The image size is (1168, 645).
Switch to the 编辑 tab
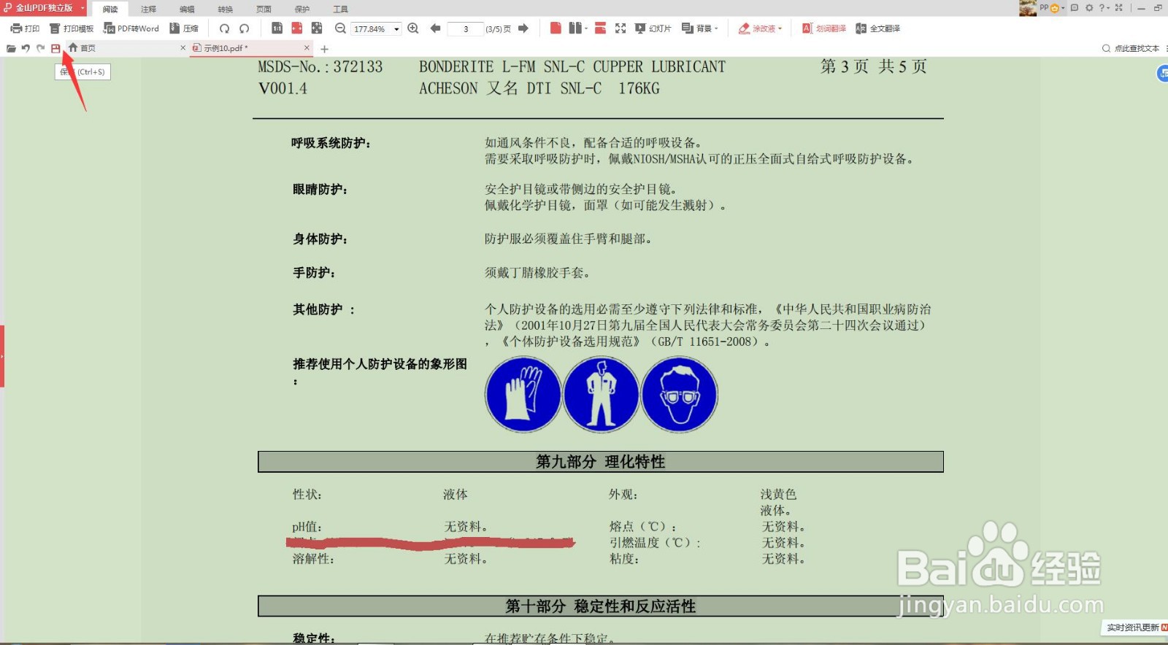pyautogui.click(x=187, y=9)
